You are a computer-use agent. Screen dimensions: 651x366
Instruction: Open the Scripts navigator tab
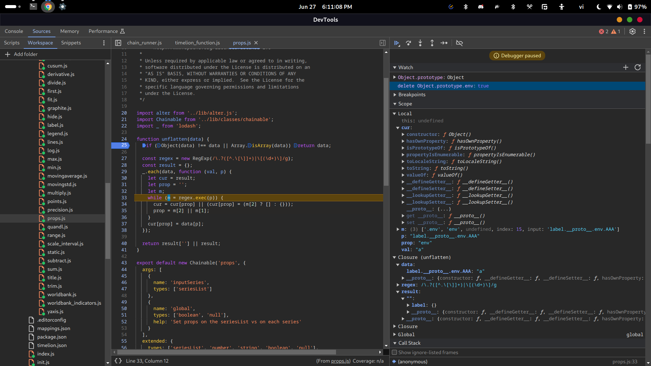click(x=12, y=43)
